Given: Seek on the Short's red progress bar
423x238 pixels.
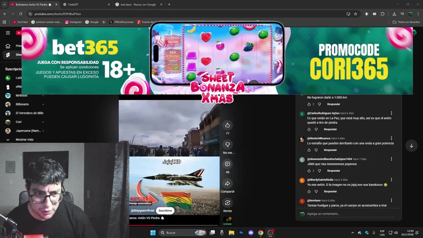Looking at the screenshot, I should (174, 225).
